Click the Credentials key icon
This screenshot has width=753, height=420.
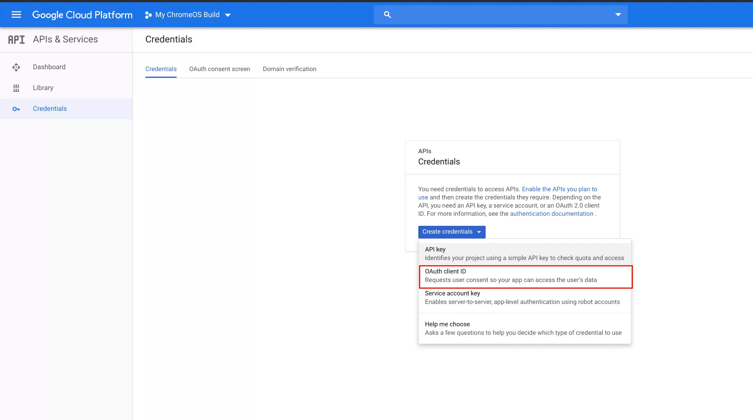point(16,109)
